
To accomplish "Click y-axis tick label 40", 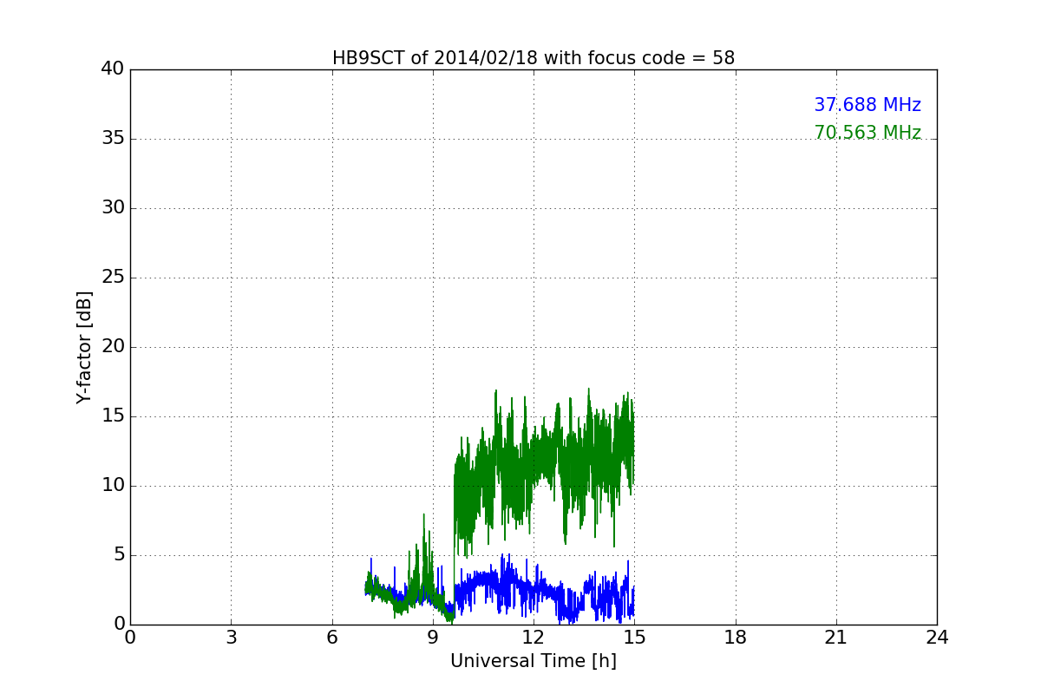I will click(x=113, y=69).
